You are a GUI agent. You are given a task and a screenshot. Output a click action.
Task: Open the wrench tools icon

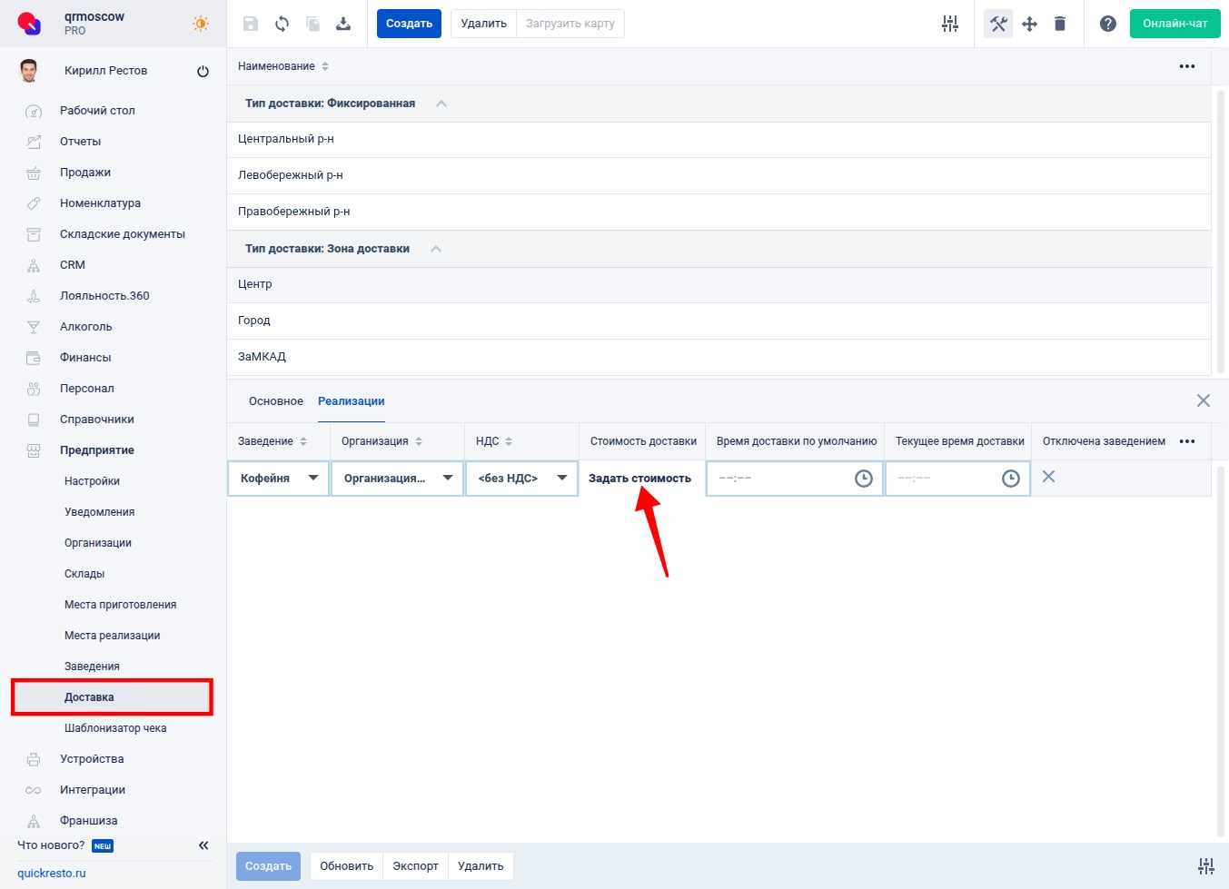(x=997, y=24)
